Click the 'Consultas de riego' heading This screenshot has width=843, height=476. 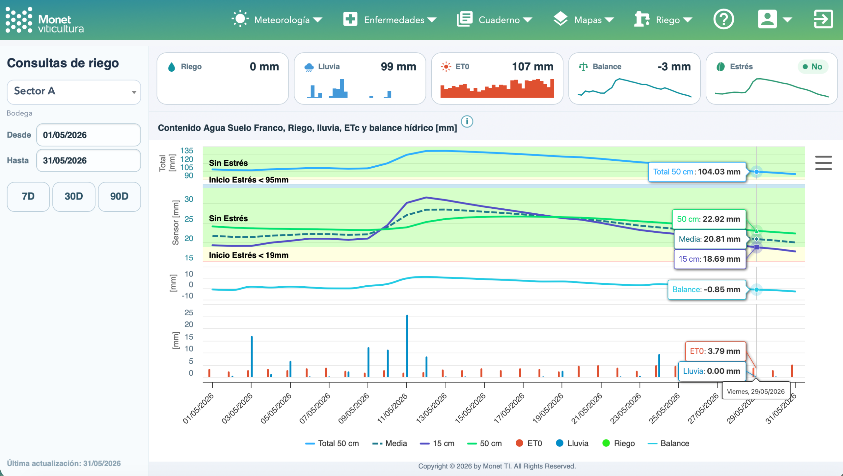pyautogui.click(x=63, y=63)
